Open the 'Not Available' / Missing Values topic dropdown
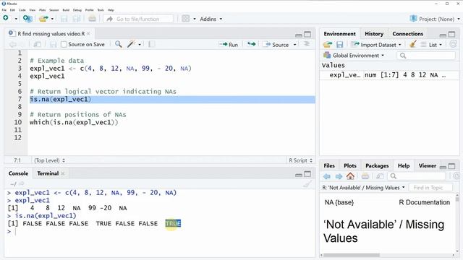 pyautogui.click(x=364, y=188)
